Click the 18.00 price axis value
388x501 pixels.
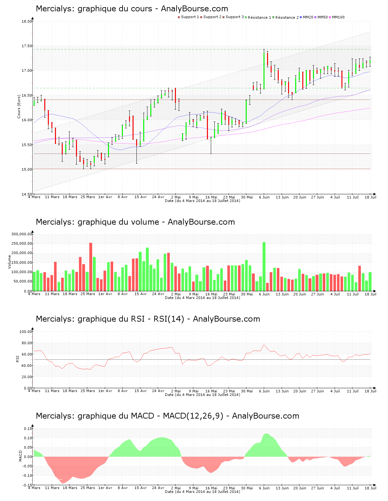27,21
